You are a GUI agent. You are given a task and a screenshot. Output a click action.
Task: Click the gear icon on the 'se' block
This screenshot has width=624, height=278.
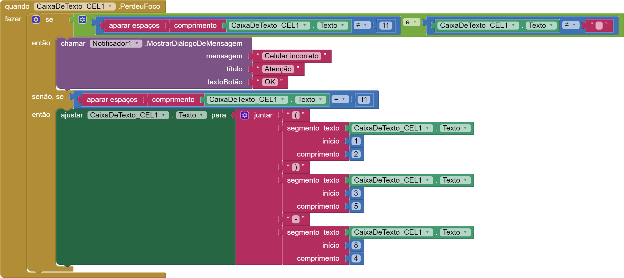tap(36, 20)
